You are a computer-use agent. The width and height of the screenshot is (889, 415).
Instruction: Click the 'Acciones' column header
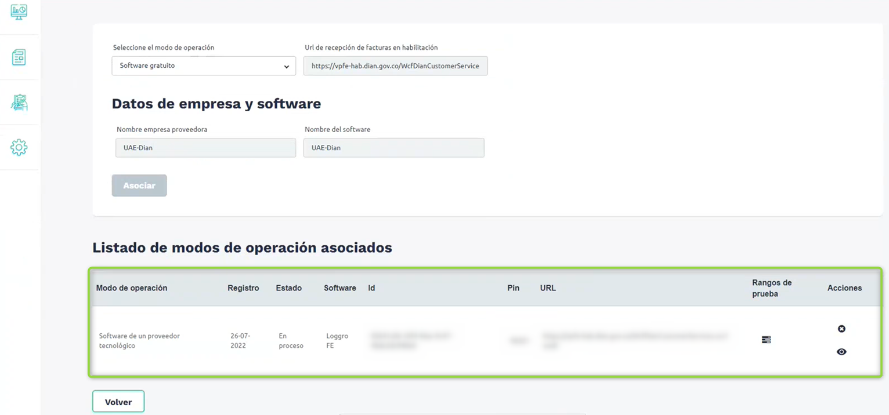pyautogui.click(x=844, y=288)
